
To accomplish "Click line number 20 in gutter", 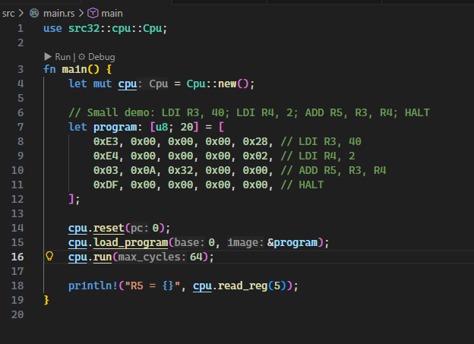I will tap(17, 314).
